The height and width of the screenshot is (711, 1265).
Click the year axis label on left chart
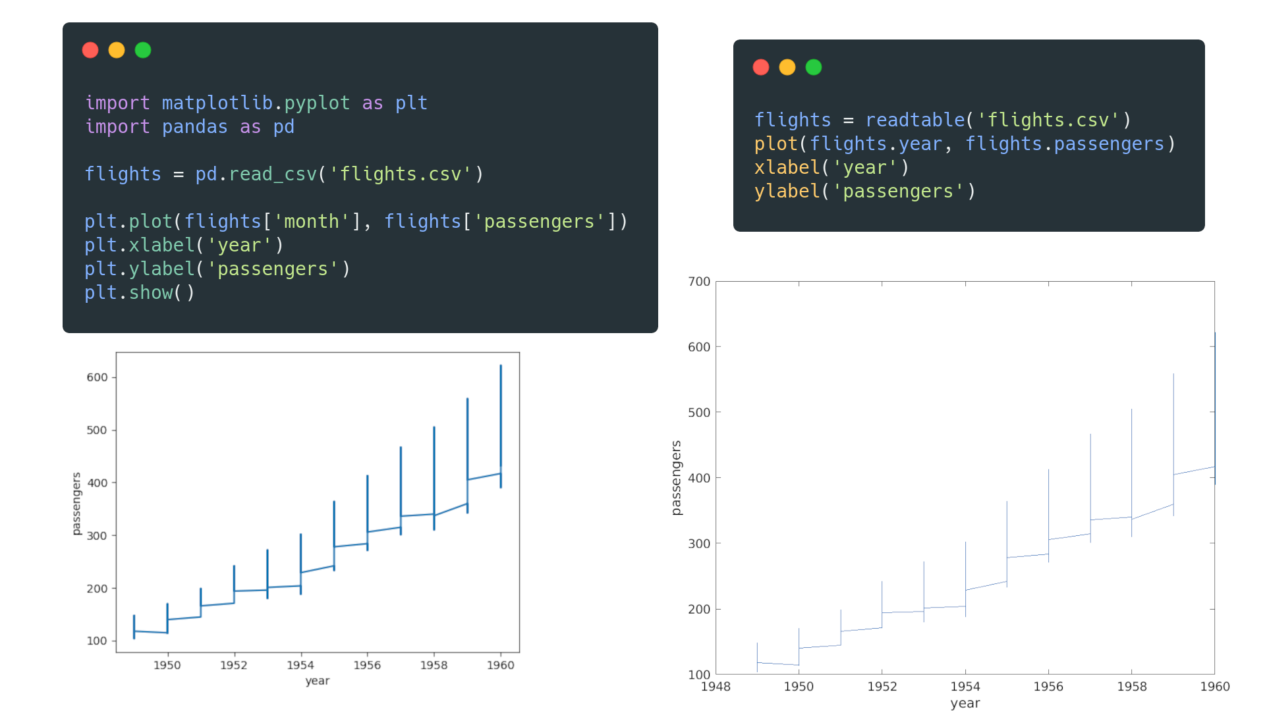pyautogui.click(x=317, y=681)
